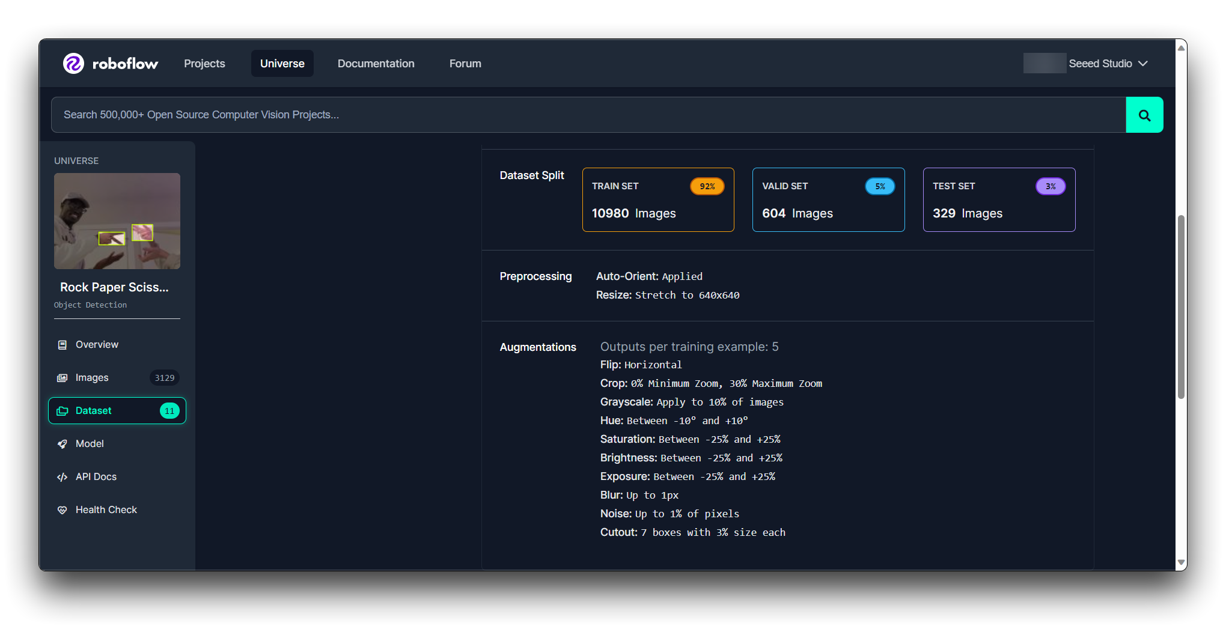
Task: Click the Exposure range line
Action: pos(688,476)
